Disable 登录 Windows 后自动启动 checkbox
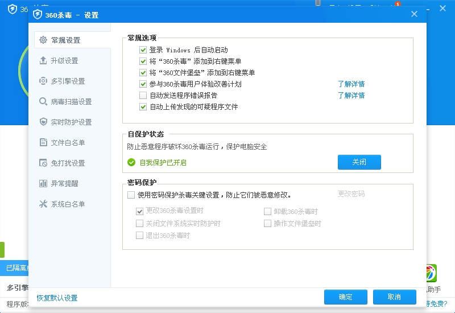This screenshot has height=313, width=455. click(143, 50)
